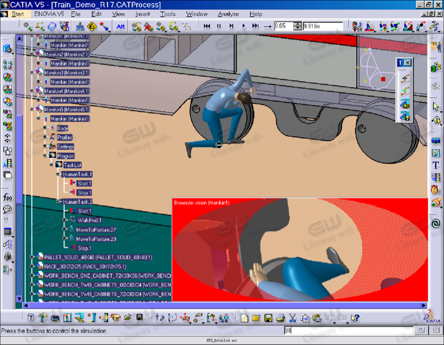444x345 pixels.
Task: Click the eye vision icon in bottom toolbar
Action: pos(55,318)
